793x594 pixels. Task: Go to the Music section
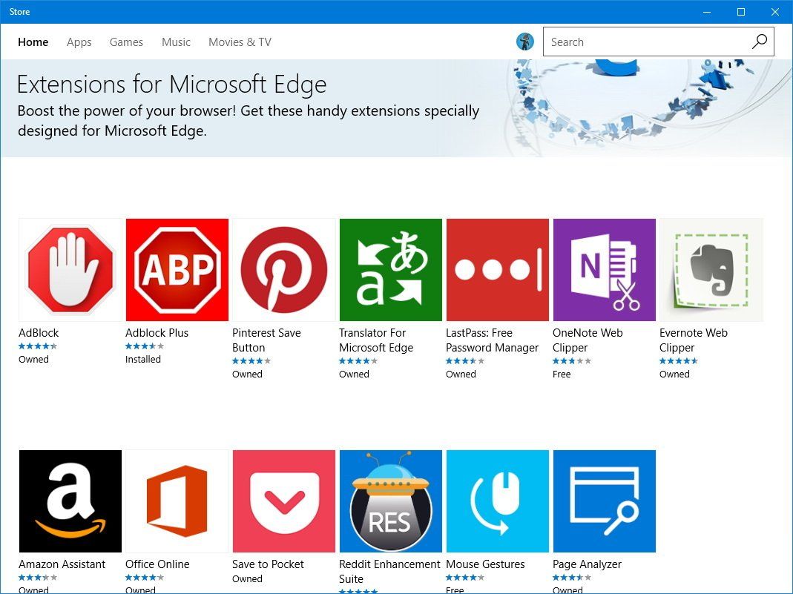(176, 42)
